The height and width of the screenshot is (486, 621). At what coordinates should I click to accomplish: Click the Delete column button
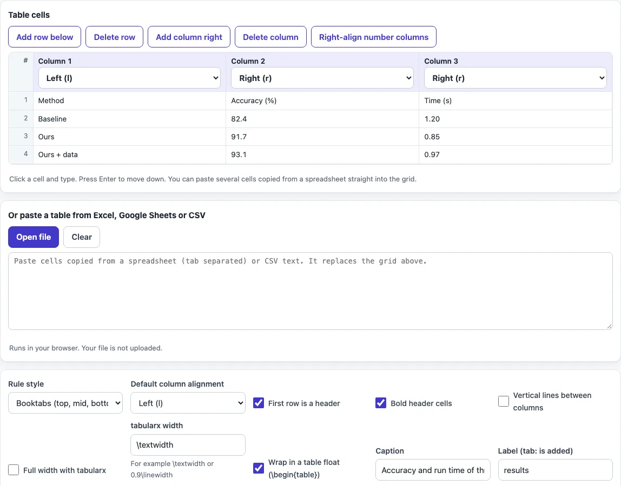270,37
